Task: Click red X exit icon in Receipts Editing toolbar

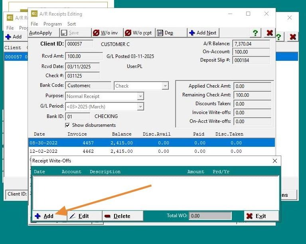Action: [270, 33]
